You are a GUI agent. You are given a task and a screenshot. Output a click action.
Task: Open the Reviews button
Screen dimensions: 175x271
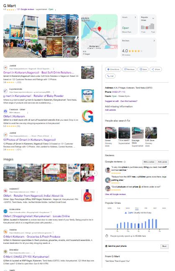pos(129,69)
